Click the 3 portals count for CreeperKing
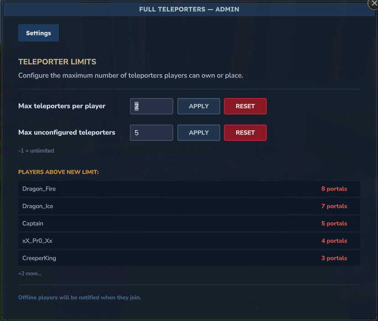Image resolution: width=378 pixels, height=321 pixels. click(x=334, y=258)
